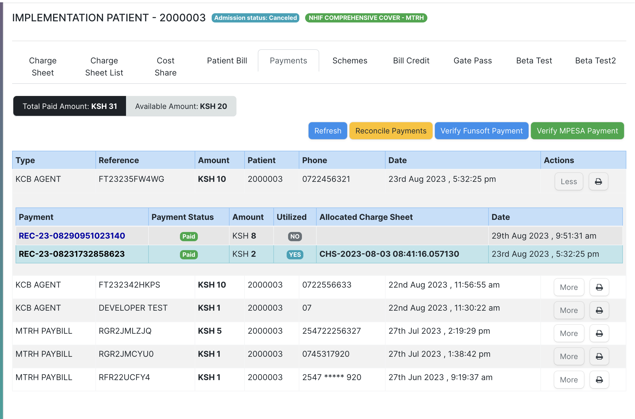635x419 pixels.
Task: Click masked phone 2547 ***** 920
Action: coord(332,377)
